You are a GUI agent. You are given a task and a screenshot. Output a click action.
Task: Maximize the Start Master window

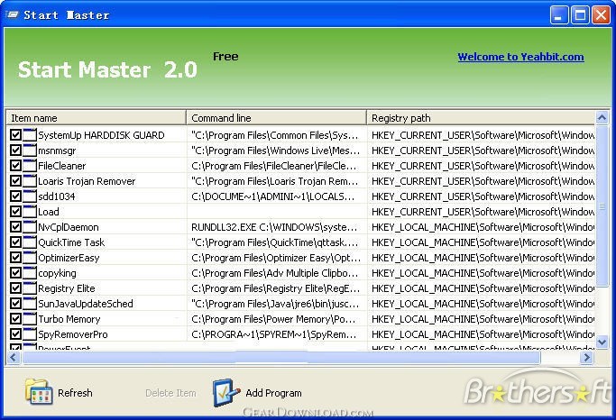pyautogui.click(x=580, y=15)
